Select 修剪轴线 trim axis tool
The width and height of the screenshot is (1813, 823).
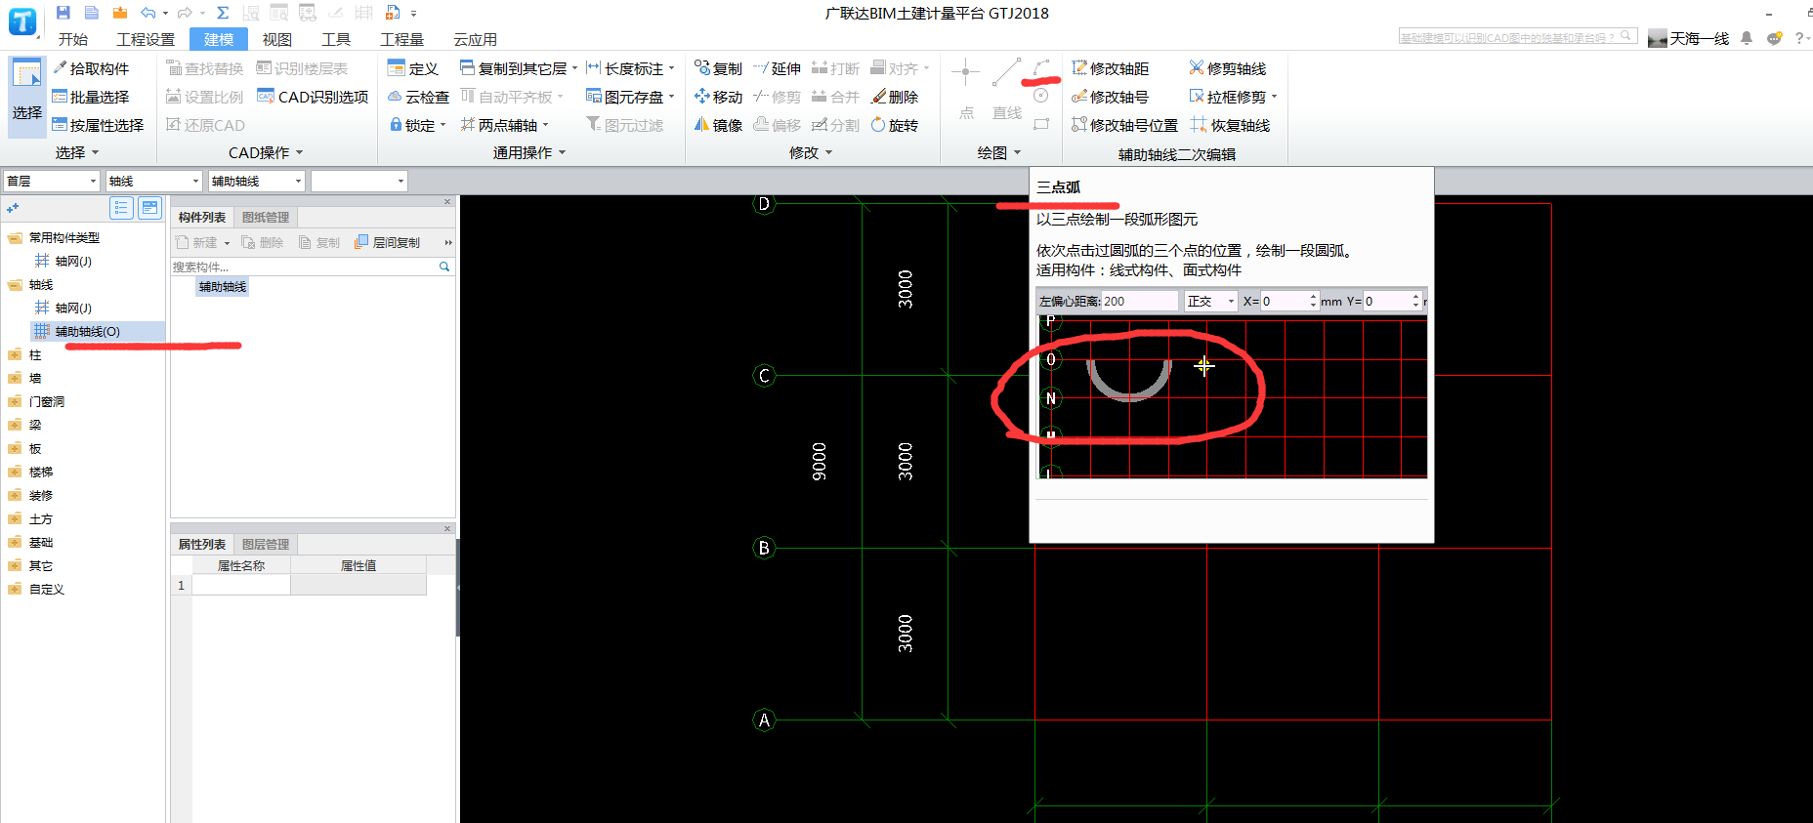pyautogui.click(x=1228, y=68)
